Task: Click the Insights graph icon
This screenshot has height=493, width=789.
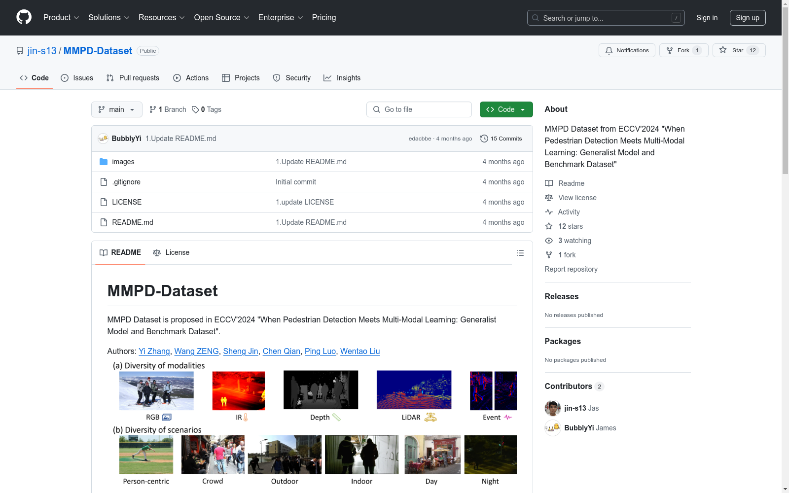Action: click(x=327, y=78)
